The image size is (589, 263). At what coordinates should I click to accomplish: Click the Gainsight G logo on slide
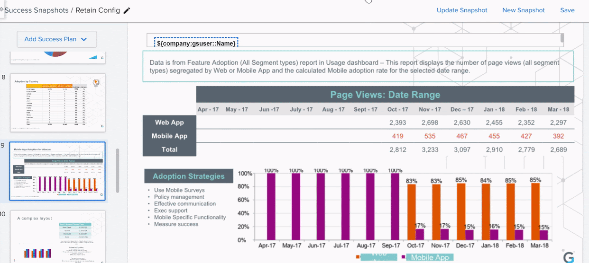(x=568, y=257)
